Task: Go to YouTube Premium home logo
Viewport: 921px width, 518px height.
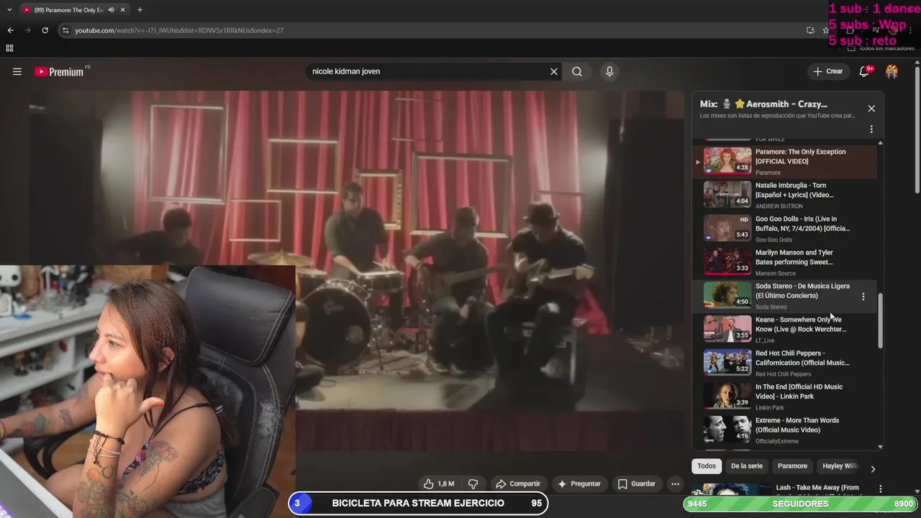Action: click(x=60, y=72)
